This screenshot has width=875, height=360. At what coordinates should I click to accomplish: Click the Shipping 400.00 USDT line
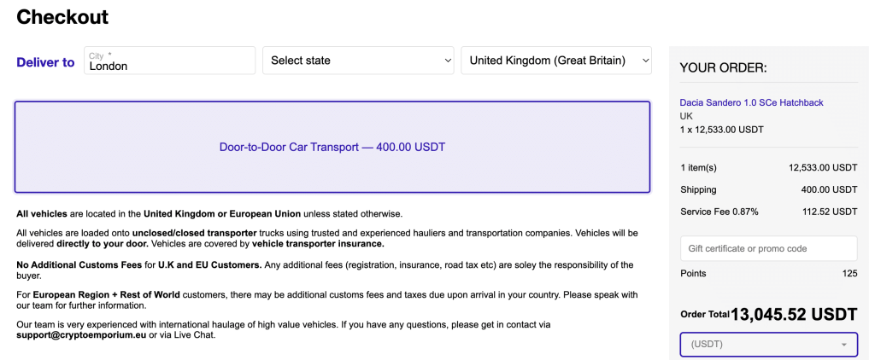(768, 190)
